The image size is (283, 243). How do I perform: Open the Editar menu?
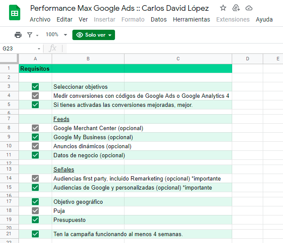(x=65, y=19)
